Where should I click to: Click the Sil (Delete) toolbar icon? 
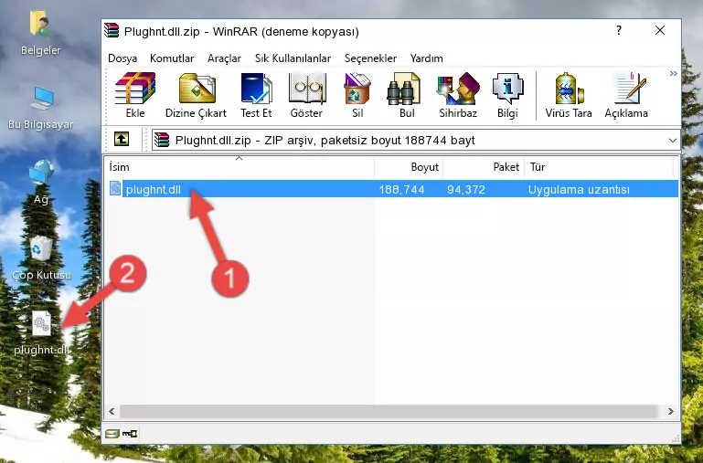(357, 95)
